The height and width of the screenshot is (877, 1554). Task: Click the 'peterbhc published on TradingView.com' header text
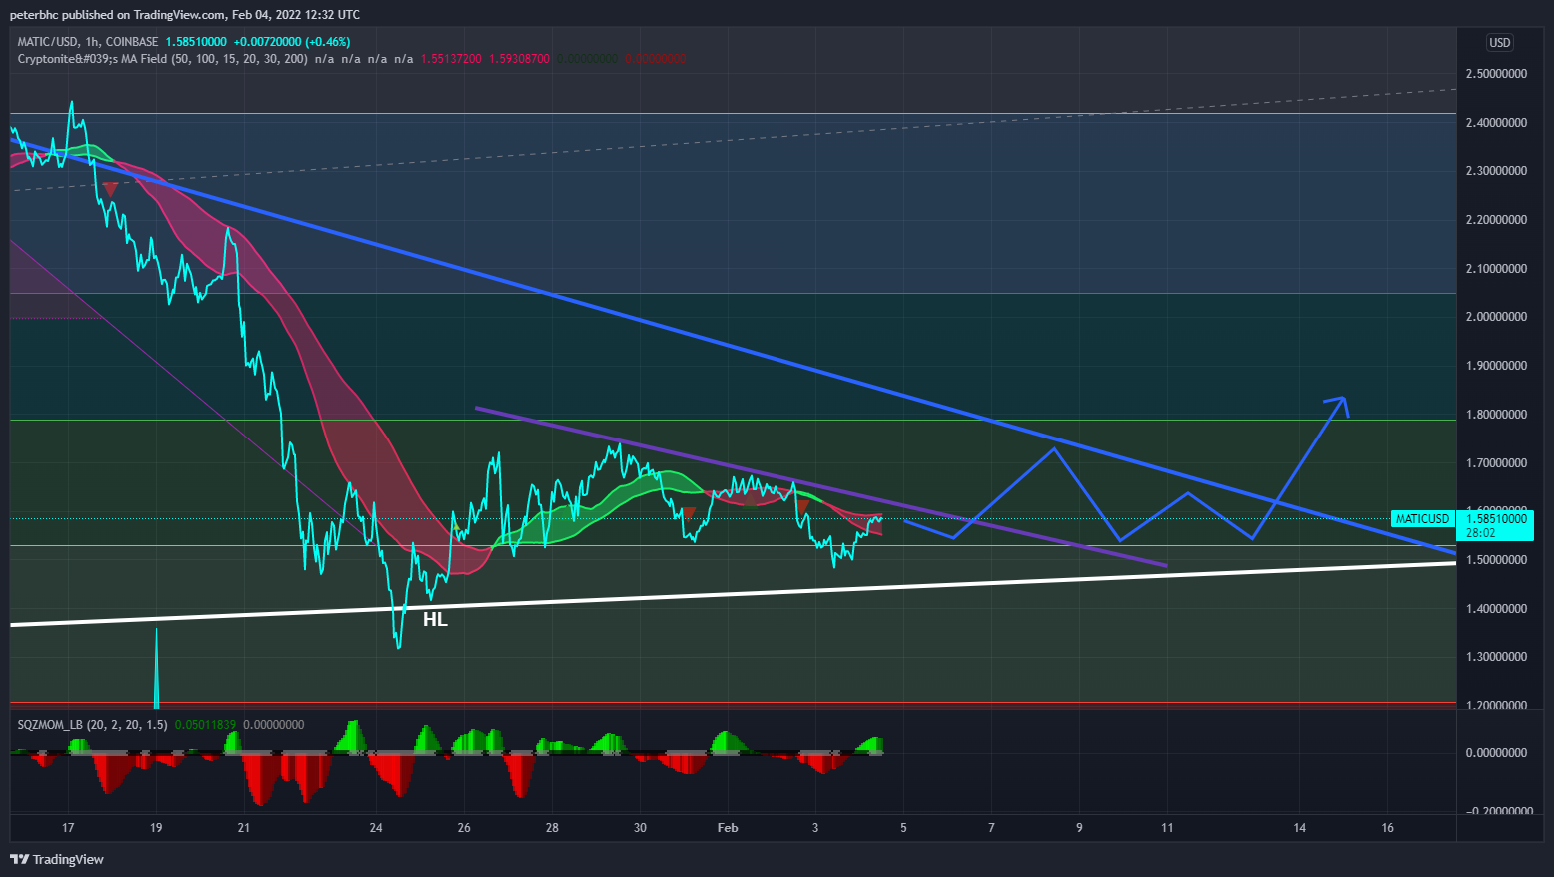(118, 15)
